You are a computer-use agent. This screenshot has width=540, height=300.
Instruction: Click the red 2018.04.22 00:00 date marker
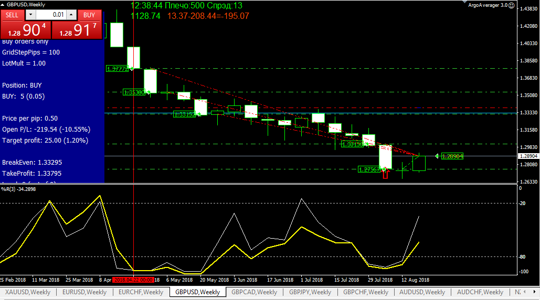134,280
